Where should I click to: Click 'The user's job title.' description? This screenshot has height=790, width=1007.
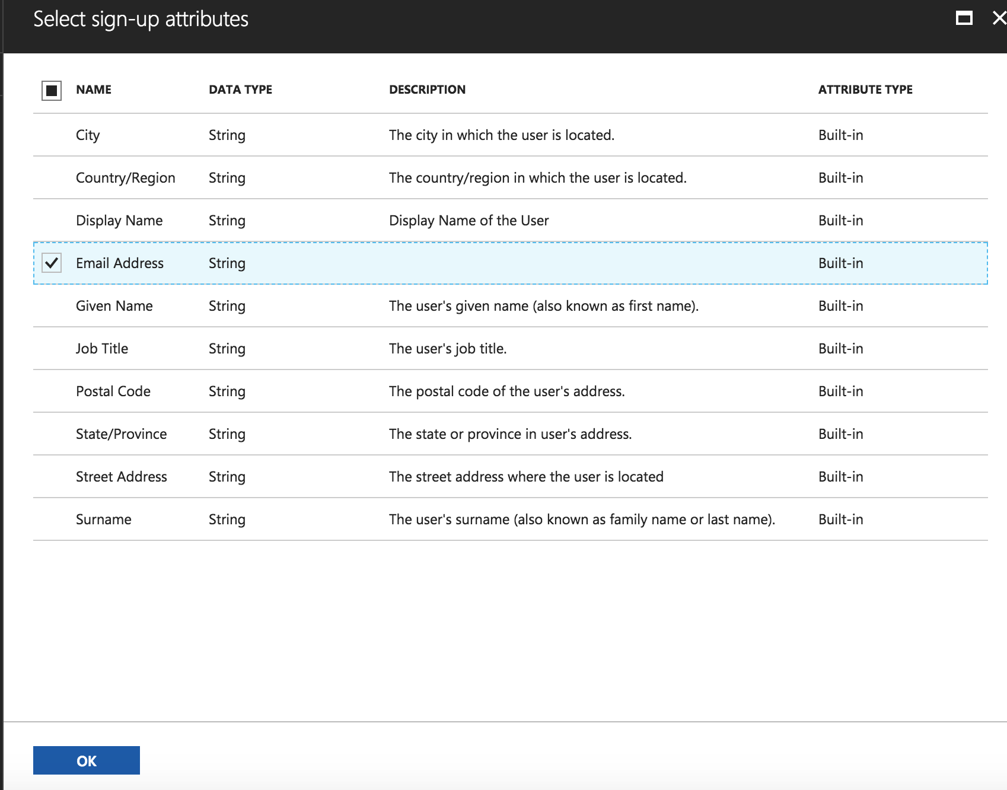(448, 349)
